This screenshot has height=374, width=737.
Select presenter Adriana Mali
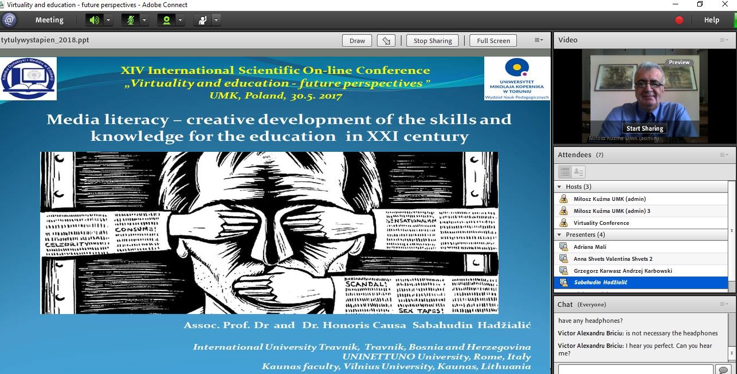point(641,247)
